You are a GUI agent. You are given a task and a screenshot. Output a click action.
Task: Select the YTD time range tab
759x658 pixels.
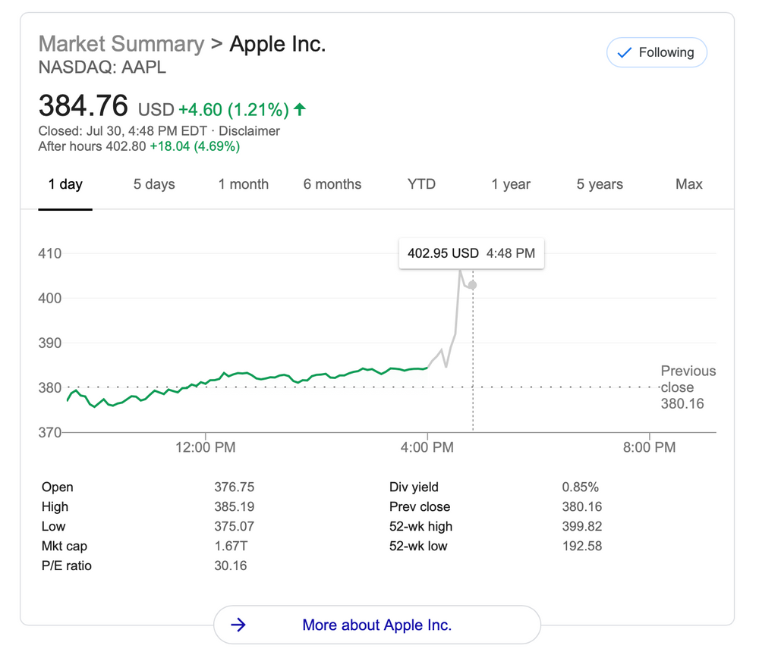click(x=421, y=184)
